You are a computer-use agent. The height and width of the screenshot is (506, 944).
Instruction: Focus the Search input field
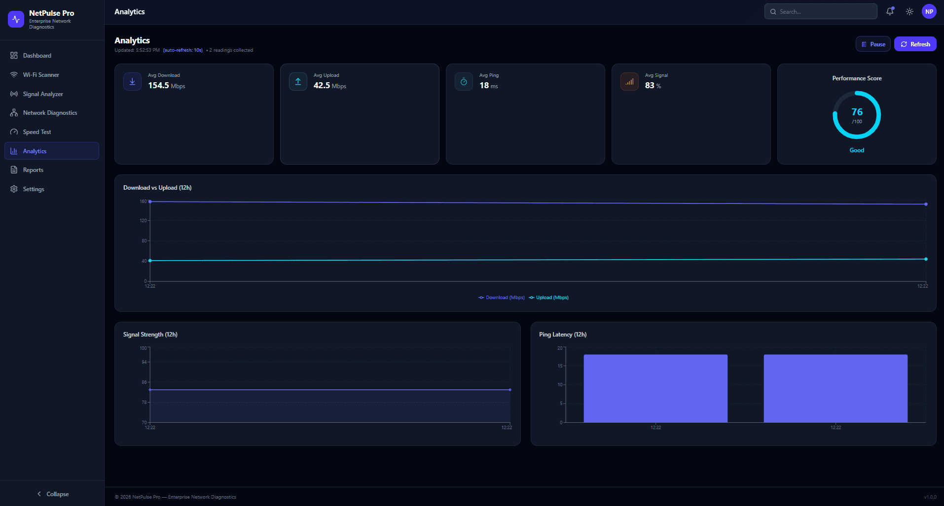pos(821,11)
